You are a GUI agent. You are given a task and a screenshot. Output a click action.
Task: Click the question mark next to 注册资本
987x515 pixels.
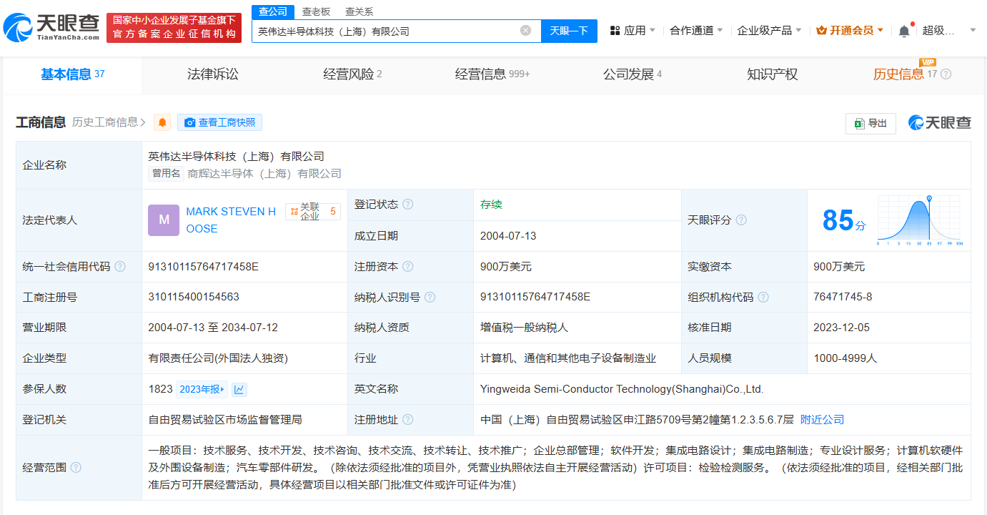coord(407,267)
